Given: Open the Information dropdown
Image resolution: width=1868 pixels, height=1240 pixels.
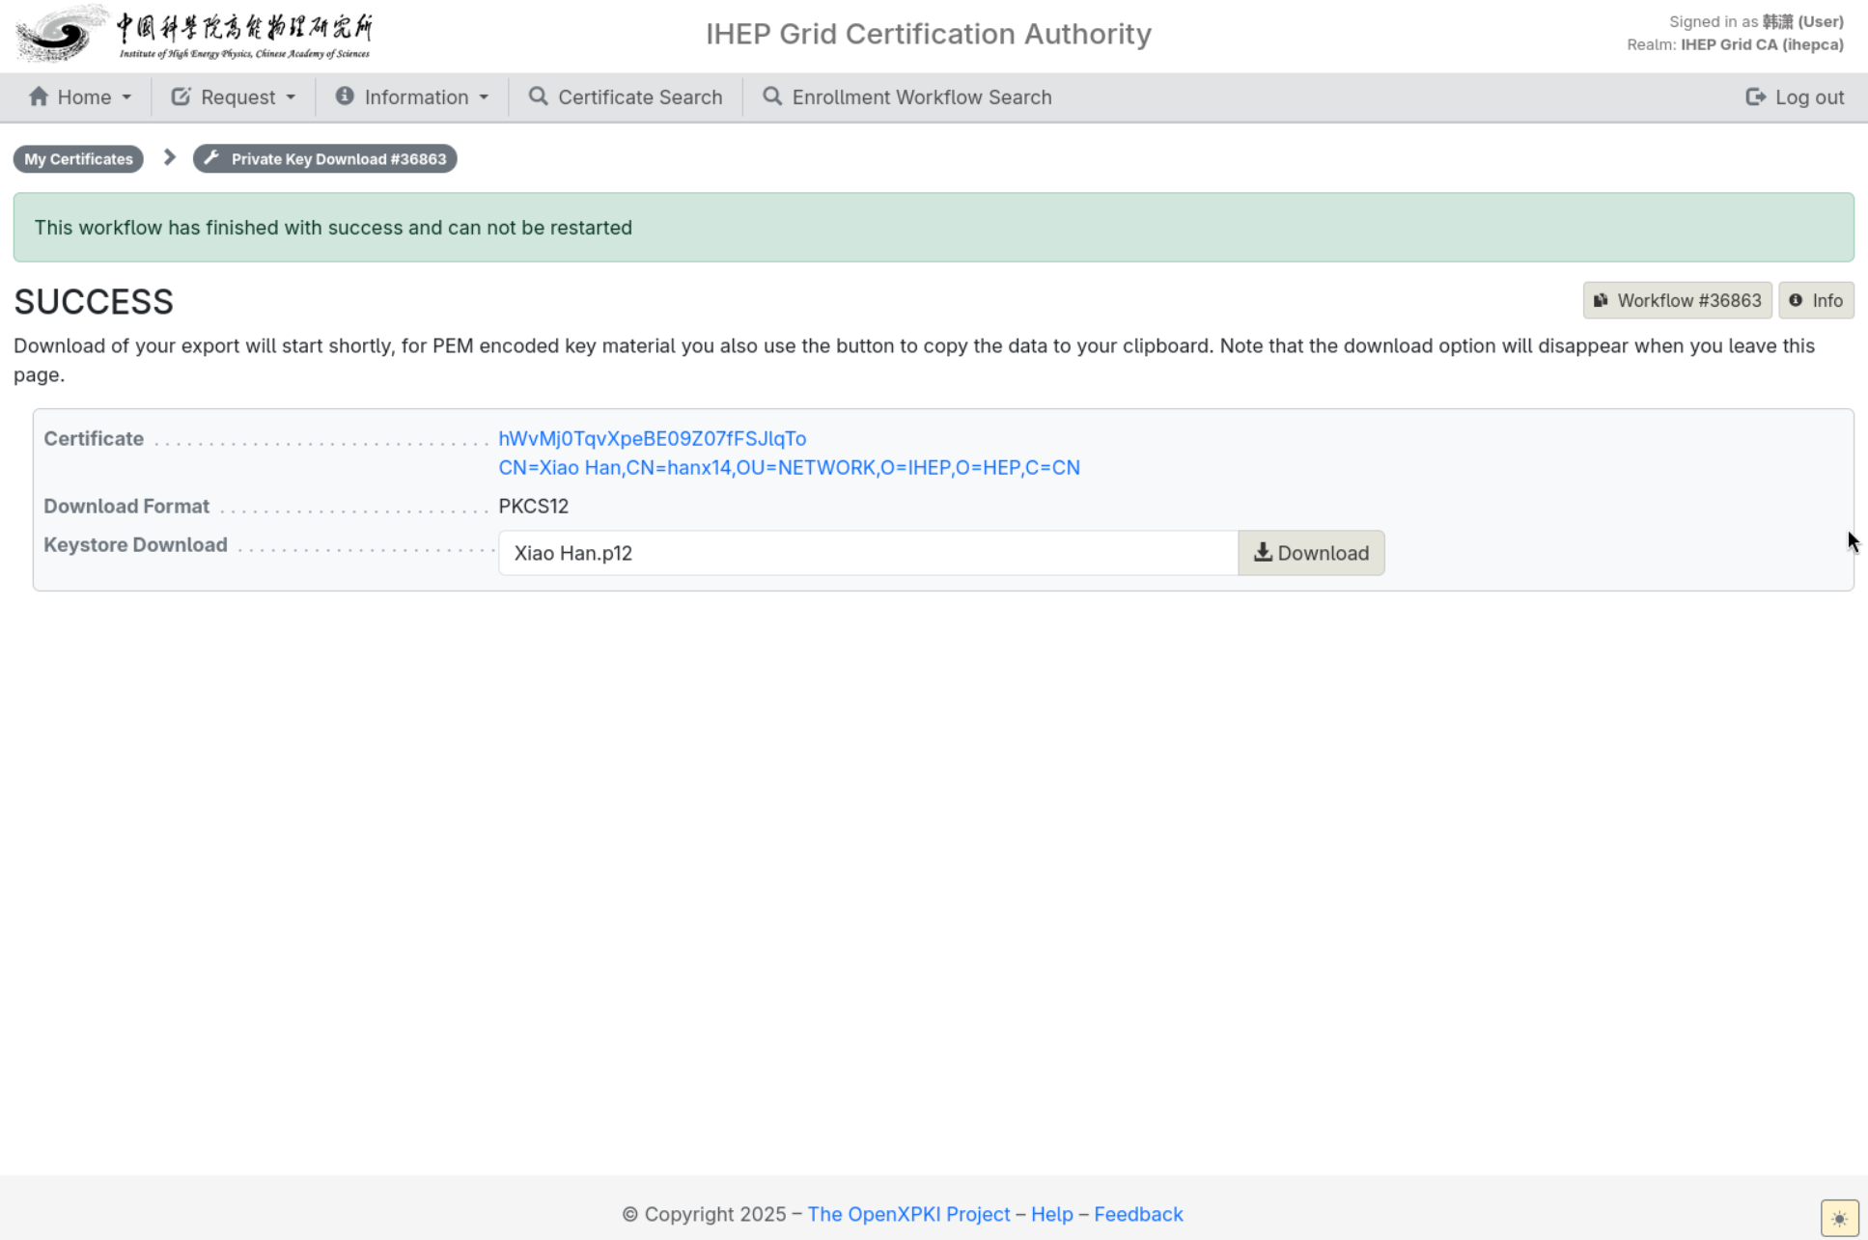Looking at the screenshot, I should 412,97.
